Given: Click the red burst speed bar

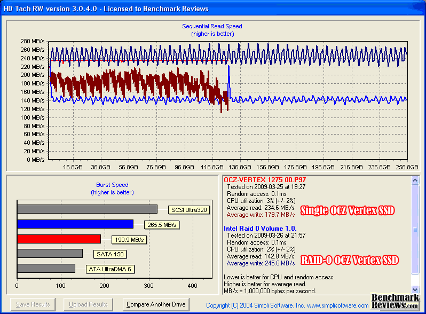Looking at the screenshot, I should (59, 239).
